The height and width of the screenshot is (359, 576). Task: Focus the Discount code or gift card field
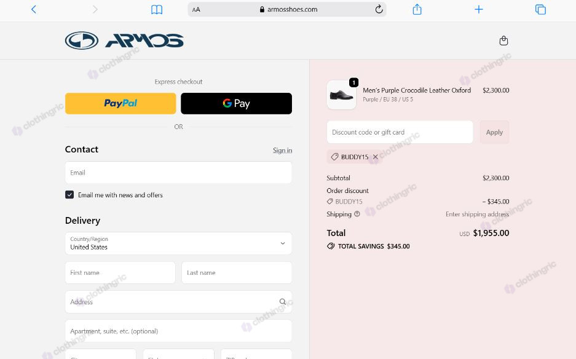pos(400,132)
